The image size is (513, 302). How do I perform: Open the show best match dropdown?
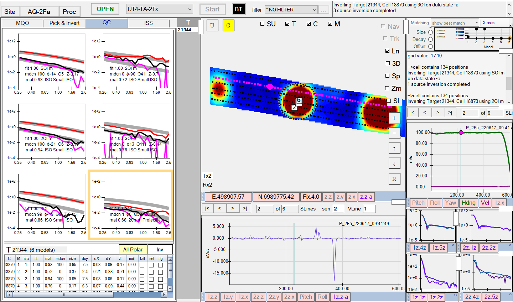coord(455,23)
